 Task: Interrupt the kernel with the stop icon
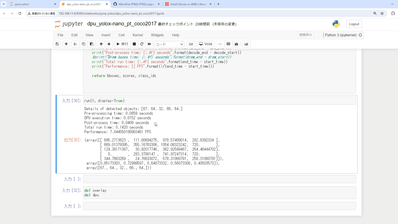click(x=134, y=44)
